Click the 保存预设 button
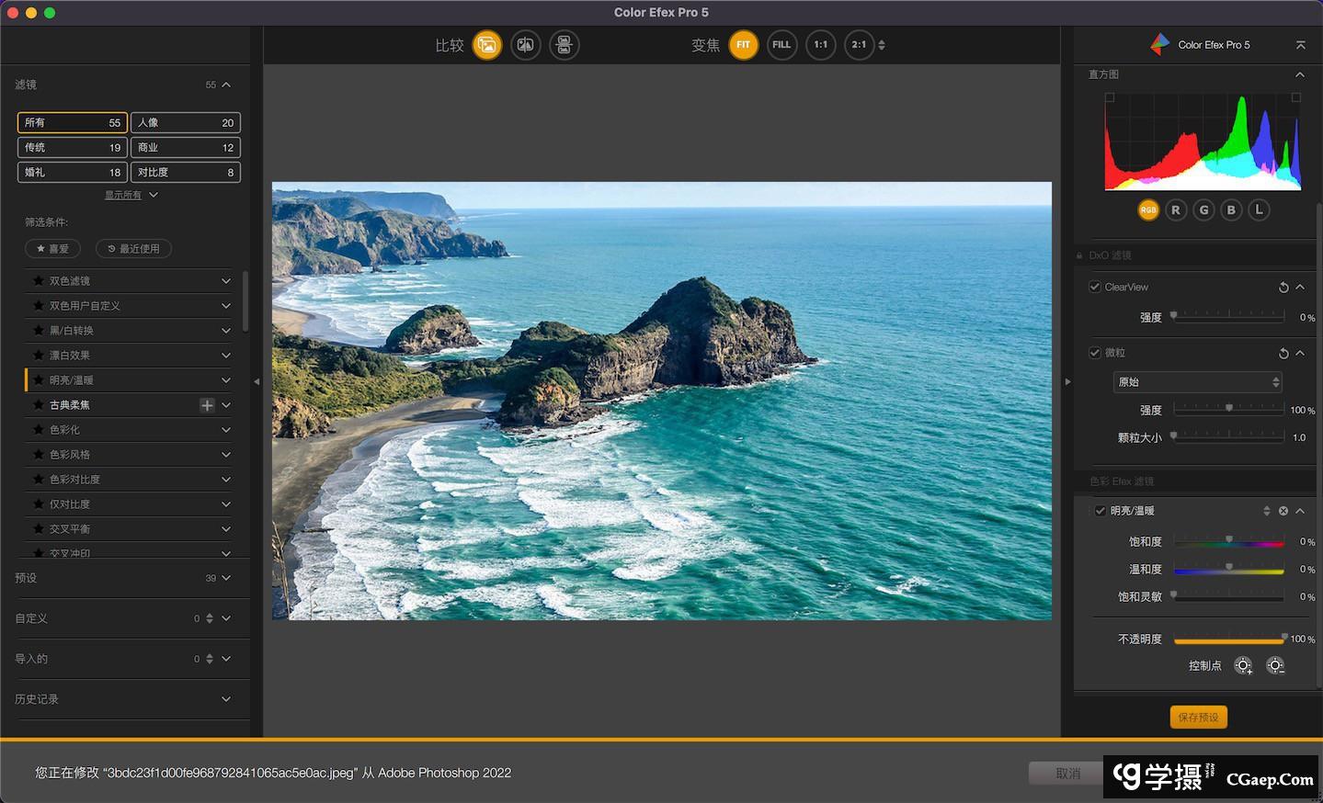 [x=1198, y=718]
